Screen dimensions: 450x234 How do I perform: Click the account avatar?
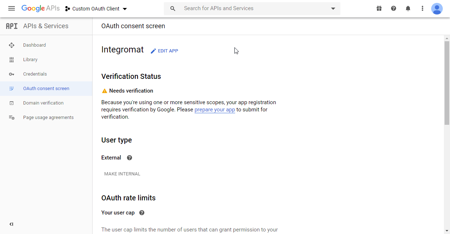tap(437, 8)
